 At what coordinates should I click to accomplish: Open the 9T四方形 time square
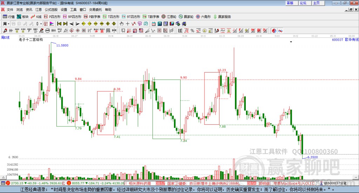131,17
